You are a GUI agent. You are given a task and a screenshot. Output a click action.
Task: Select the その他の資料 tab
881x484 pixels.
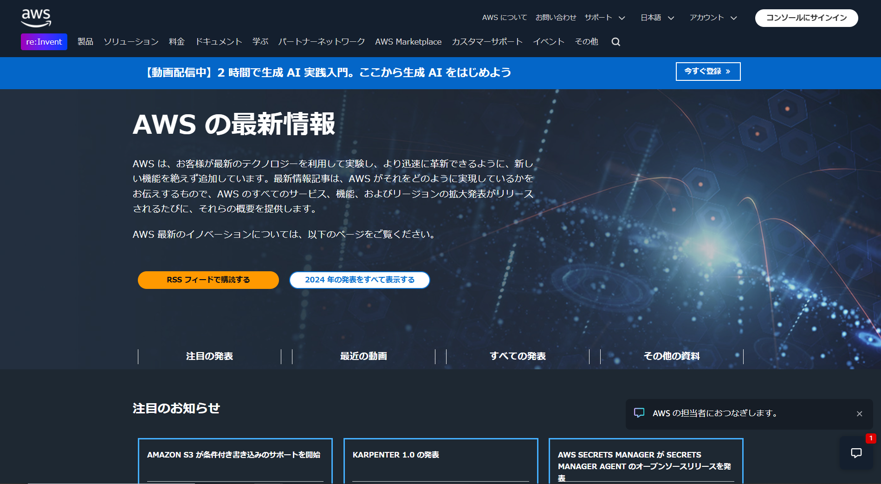tap(672, 356)
